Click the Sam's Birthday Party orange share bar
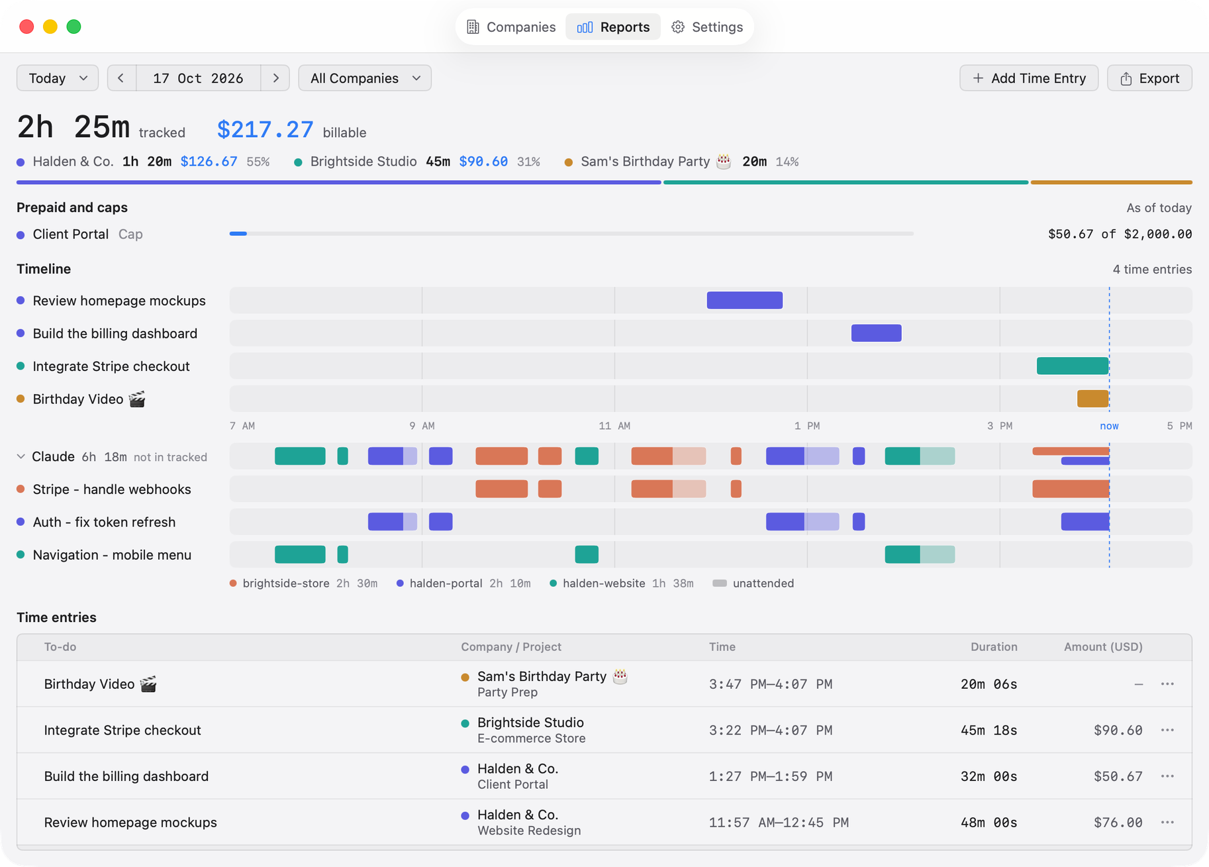This screenshot has width=1209, height=867. click(x=1112, y=182)
